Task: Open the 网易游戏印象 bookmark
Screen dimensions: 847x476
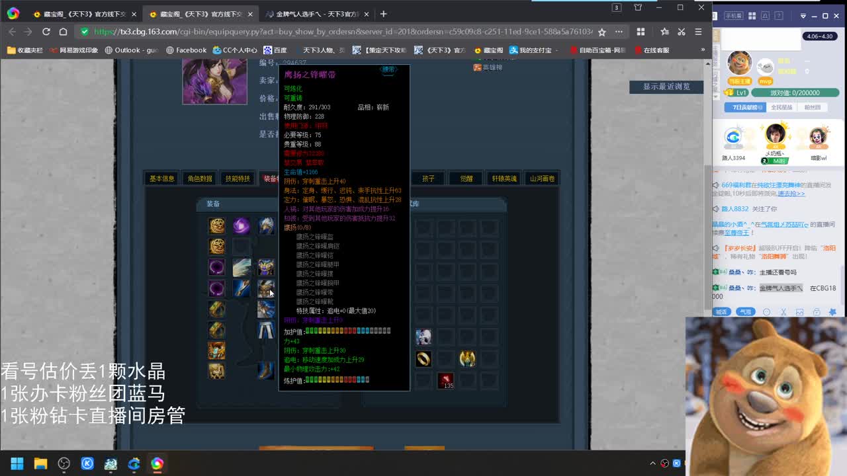Action: click(x=73, y=50)
